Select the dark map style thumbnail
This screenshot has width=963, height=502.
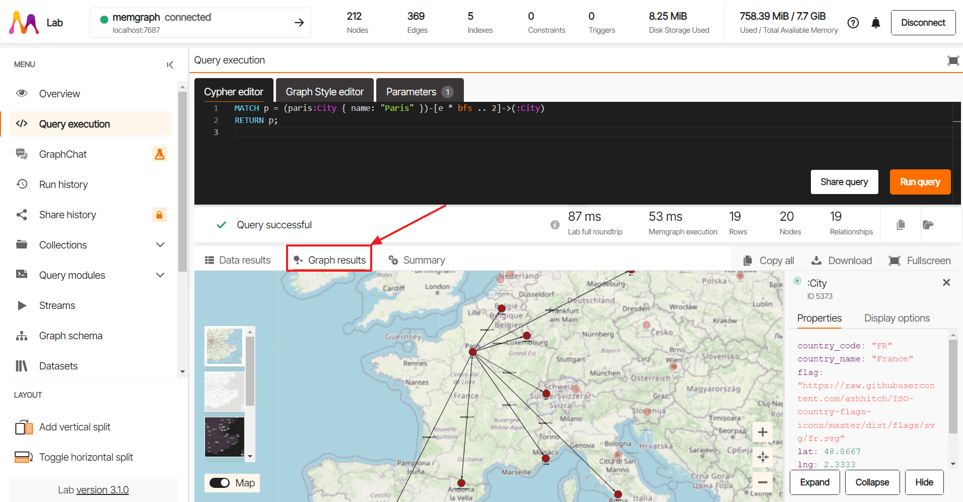click(225, 437)
